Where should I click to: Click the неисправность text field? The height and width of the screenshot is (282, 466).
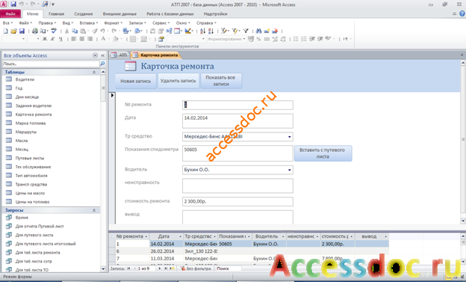[237, 186]
